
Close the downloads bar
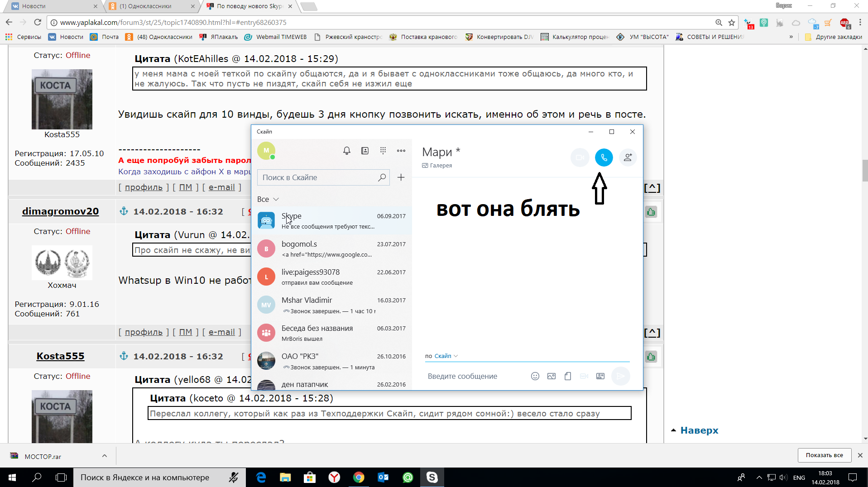(860, 455)
